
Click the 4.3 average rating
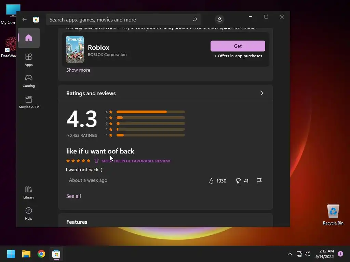[82, 119]
